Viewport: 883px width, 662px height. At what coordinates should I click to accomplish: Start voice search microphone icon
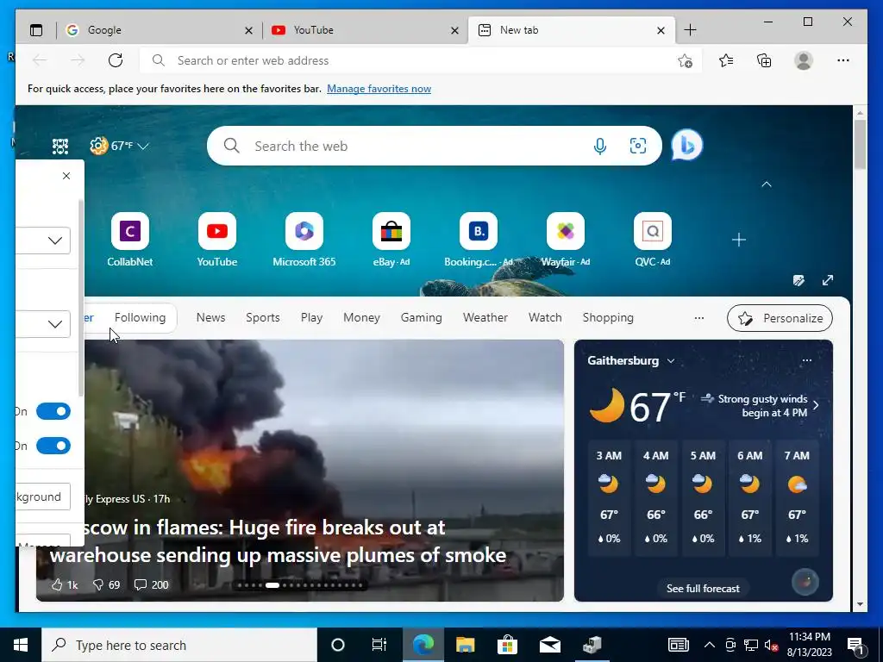pos(600,146)
